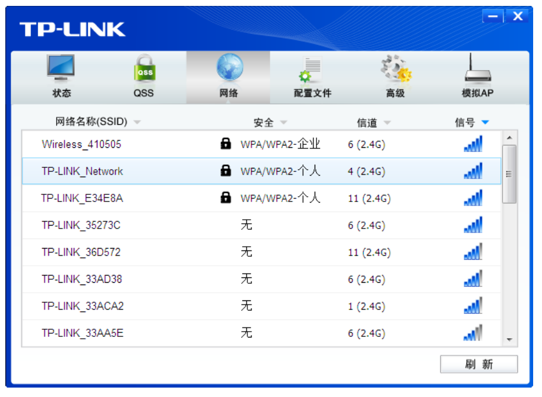Click the scrollbar down arrow
542x397 pixels.
tap(509, 340)
